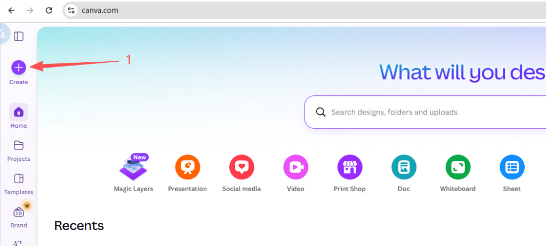Focus the search designs, folders and uploads field
Screen dimensions: 546x246
(425, 112)
